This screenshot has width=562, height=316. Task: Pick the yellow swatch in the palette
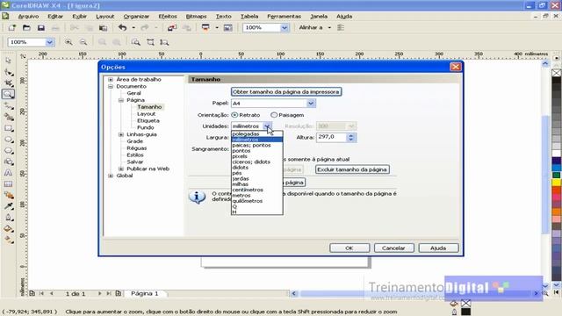click(556, 183)
